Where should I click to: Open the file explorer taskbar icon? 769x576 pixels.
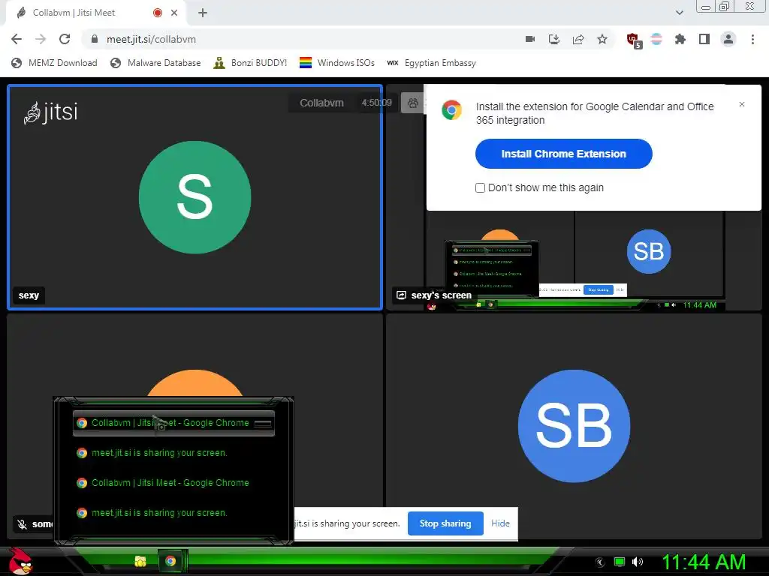pos(140,561)
